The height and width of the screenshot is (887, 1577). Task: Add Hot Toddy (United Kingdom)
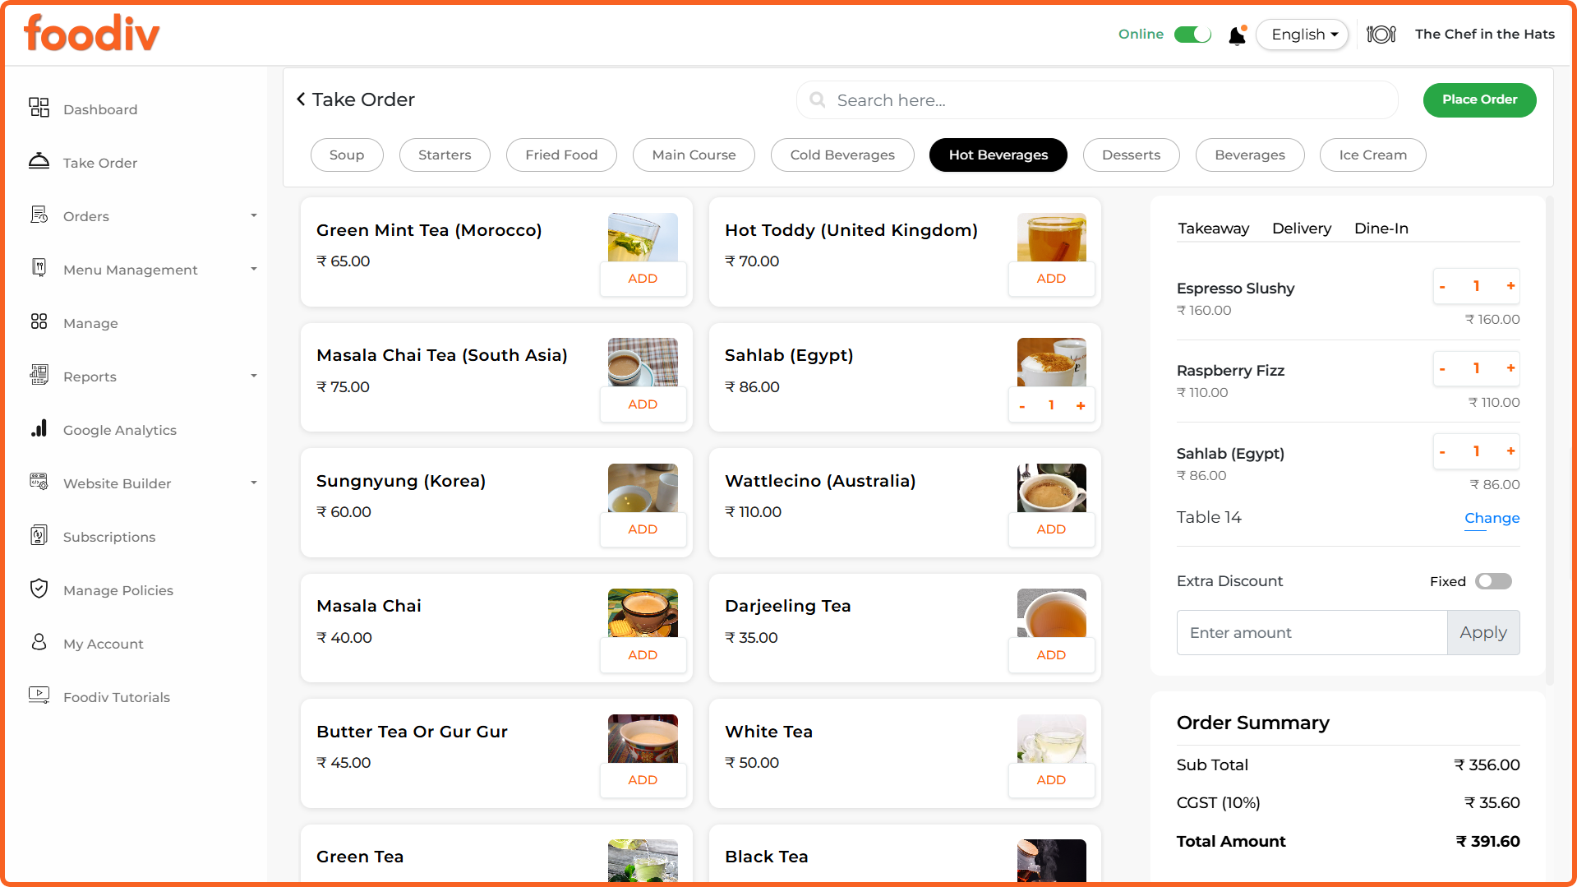[1051, 279]
